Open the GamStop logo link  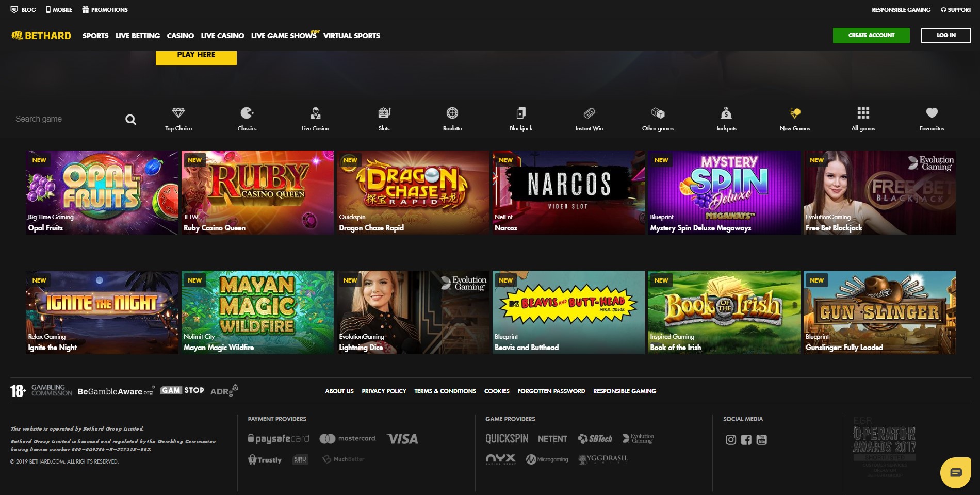pyautogui.click(x=182, y=390)
